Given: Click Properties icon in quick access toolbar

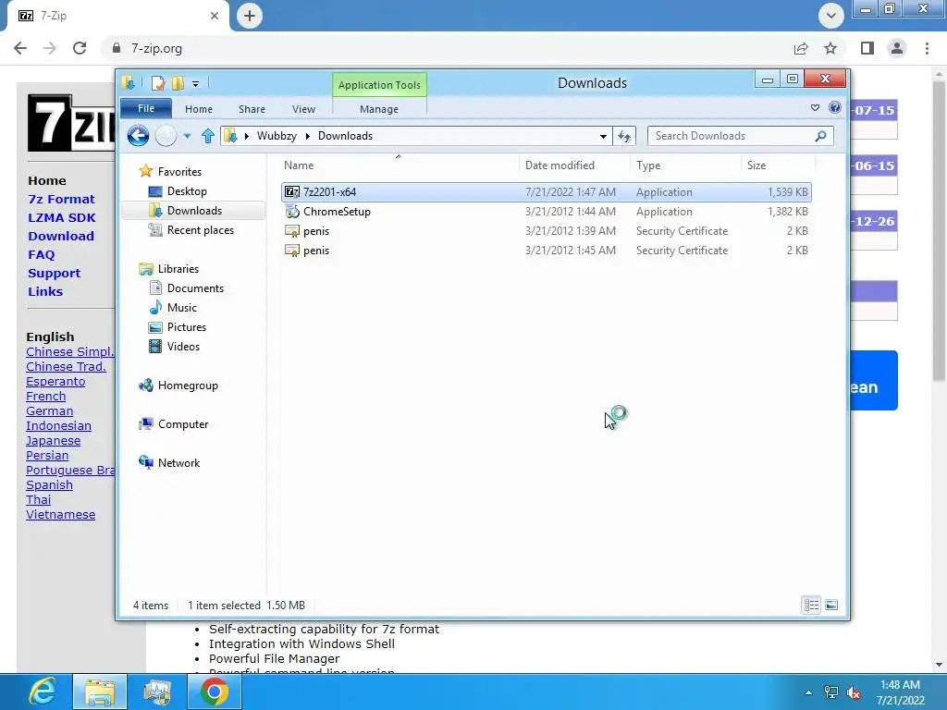Looking at the screenshot, I should [158, 82].
